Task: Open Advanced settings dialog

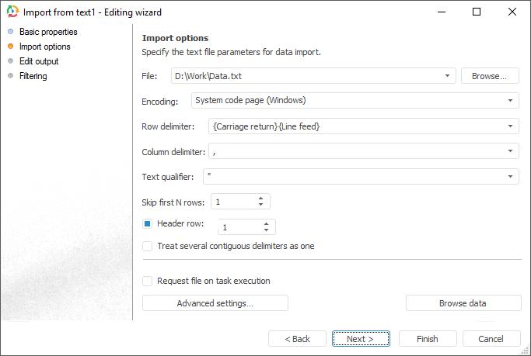Action: click(x=215, y=303)
